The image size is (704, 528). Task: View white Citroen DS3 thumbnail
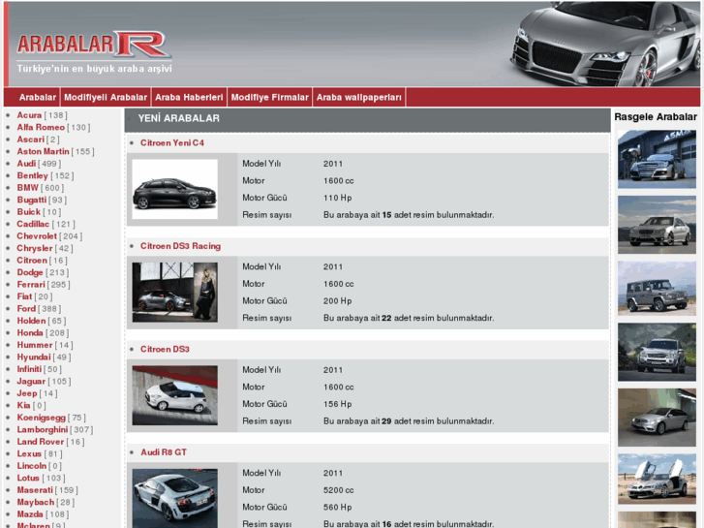[174, 395]
